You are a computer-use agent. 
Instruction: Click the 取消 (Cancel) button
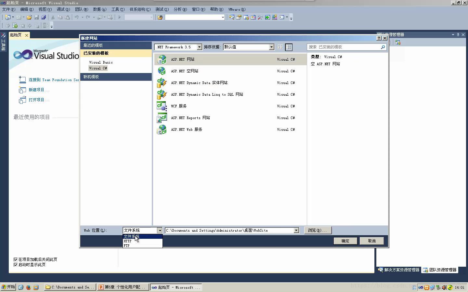pyautogui.click(x=372, y=241)
